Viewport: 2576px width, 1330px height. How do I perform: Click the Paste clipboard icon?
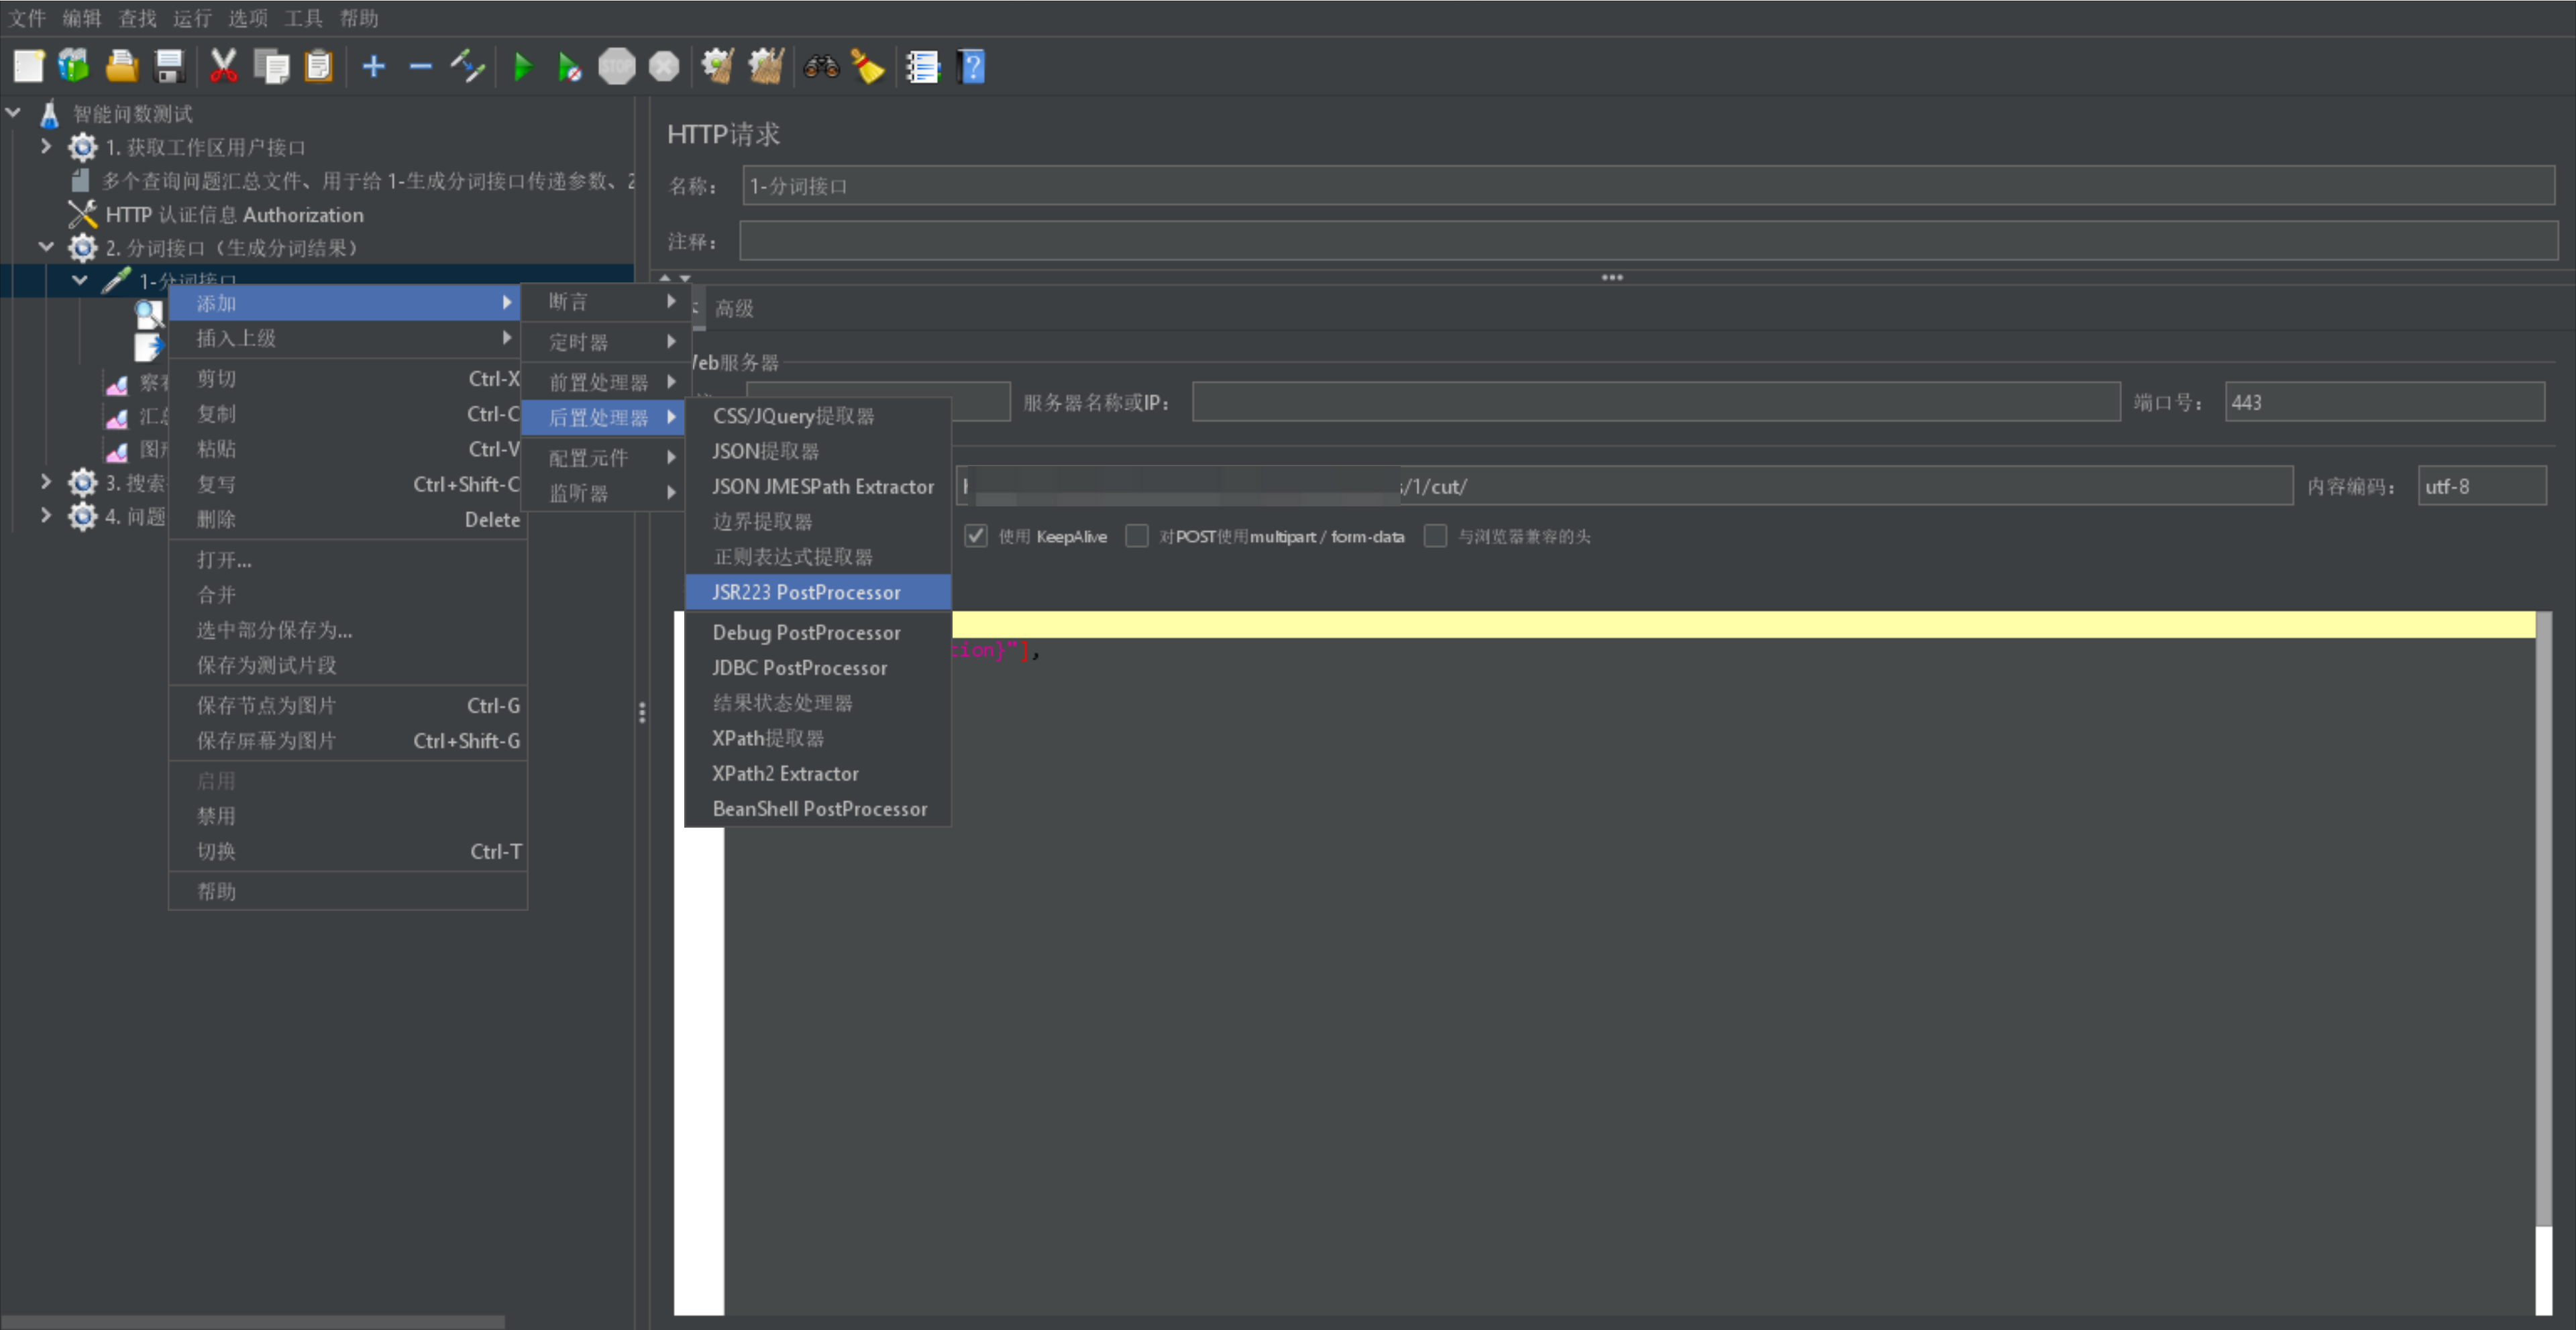[x=318, y=67]
